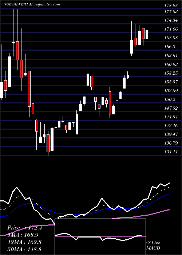Click the 155.57 price axis label
The width and height of the screenshot is (182, 255).
pyautogui.click(x=171, y=82)
